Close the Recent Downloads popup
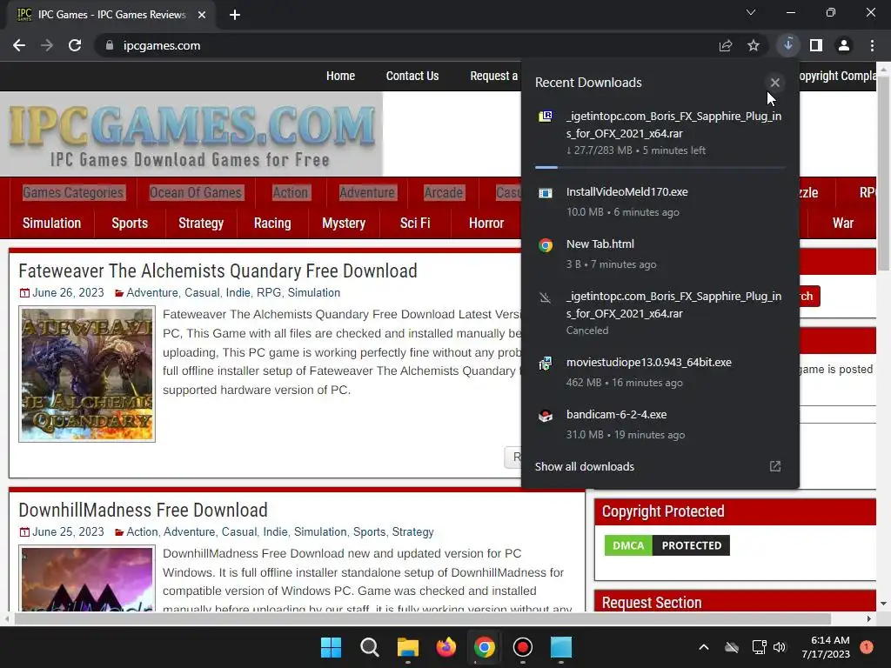Screen dimensions: 891x668 (x=775, y=83)
